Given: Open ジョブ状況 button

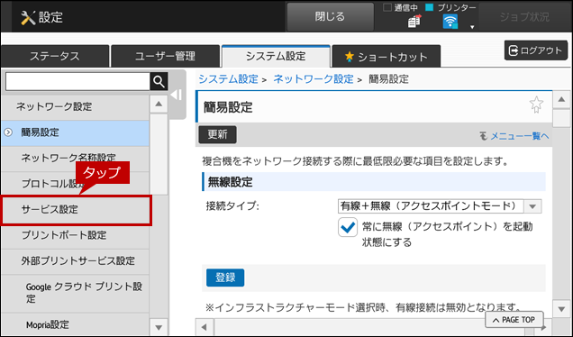Looking at the screenshot, I should tap(524, 17).
